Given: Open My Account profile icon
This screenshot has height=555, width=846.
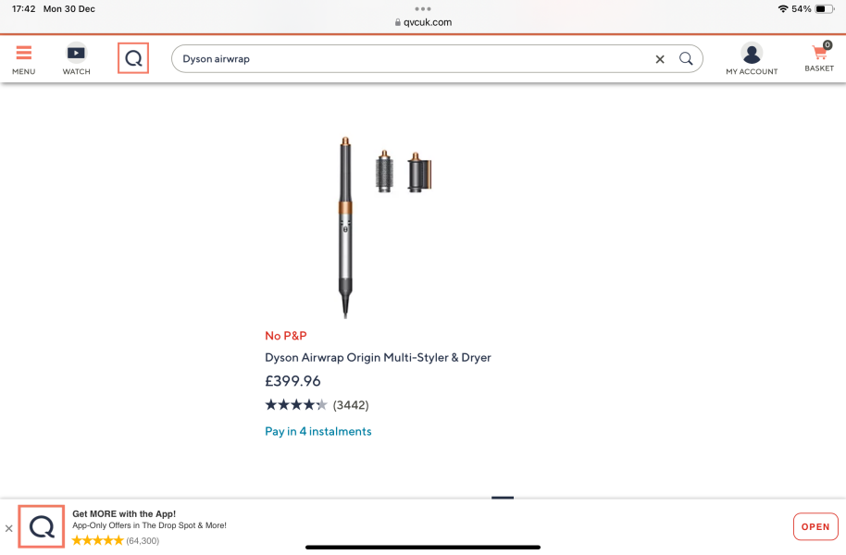Looking at the screenshot, I should coord(752,54).
